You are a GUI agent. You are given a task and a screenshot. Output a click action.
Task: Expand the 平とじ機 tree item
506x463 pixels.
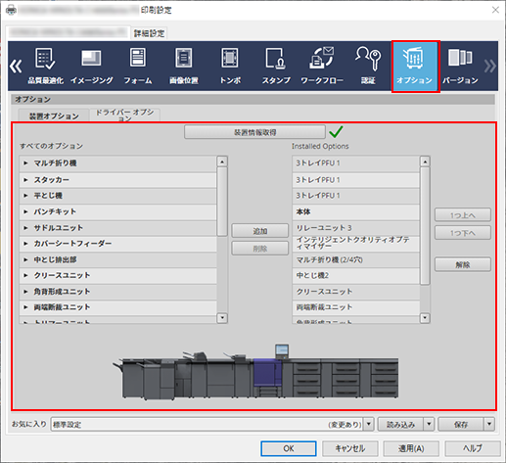[x=25, y=196]
